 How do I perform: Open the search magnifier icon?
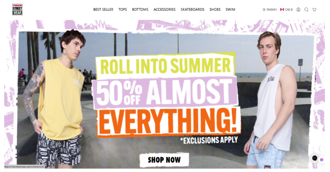(306, 10)
